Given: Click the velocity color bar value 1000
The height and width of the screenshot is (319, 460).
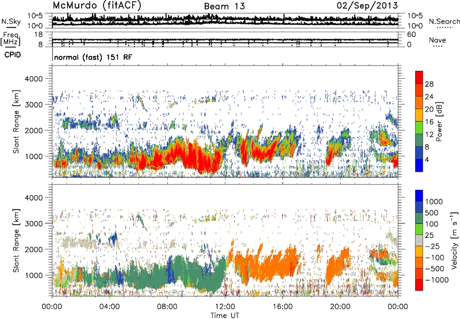Looking at the screenshot, I should tap(434, 202).
